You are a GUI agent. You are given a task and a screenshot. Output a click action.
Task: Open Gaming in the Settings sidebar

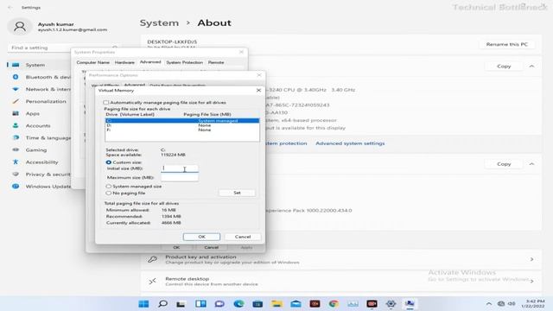[39, 149]
